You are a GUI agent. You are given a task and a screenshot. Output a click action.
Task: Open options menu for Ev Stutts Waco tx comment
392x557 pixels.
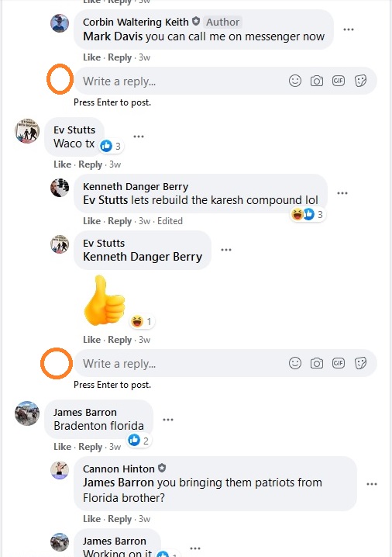click(139, 137)
